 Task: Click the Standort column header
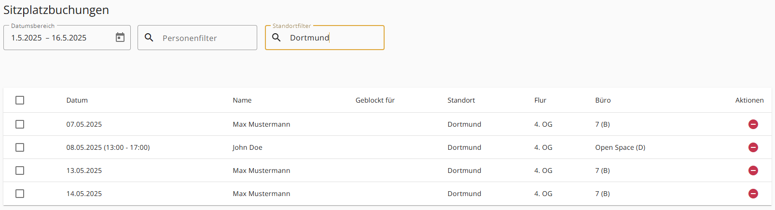click(461, 100)
